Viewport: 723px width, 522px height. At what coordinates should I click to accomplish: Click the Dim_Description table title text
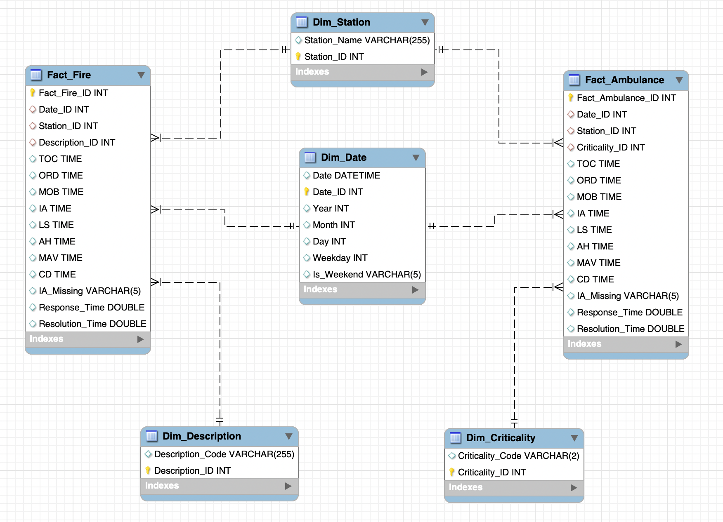[x=202, y=436]
